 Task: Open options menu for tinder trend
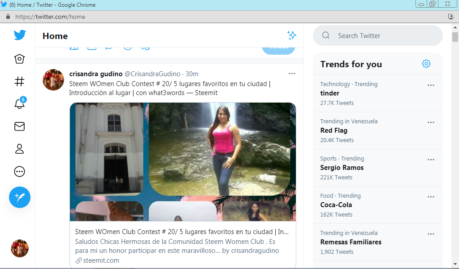[431, 85]
